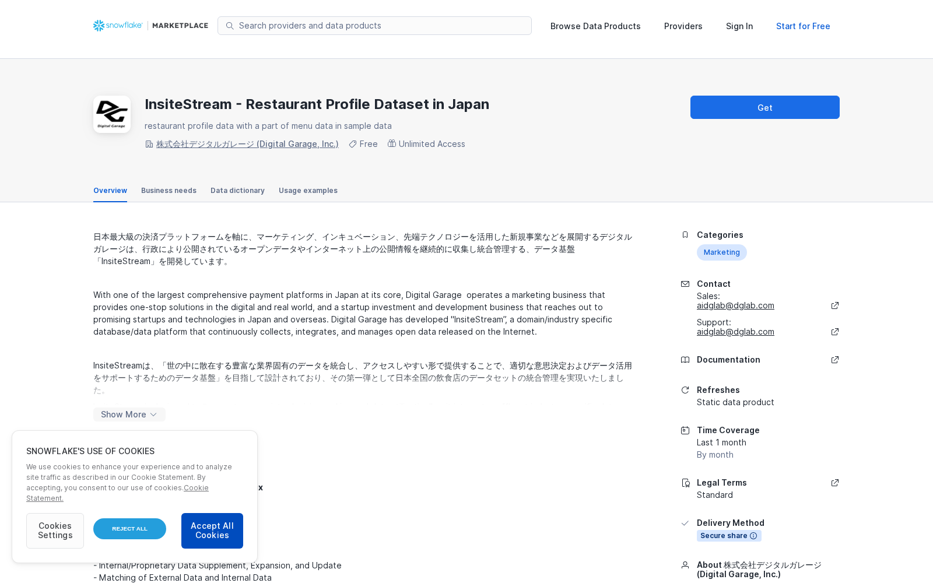The height and width of the screenshot is (583, 933).
Task: Open Digital Garage, Inc. provider link
Action: 247,144
